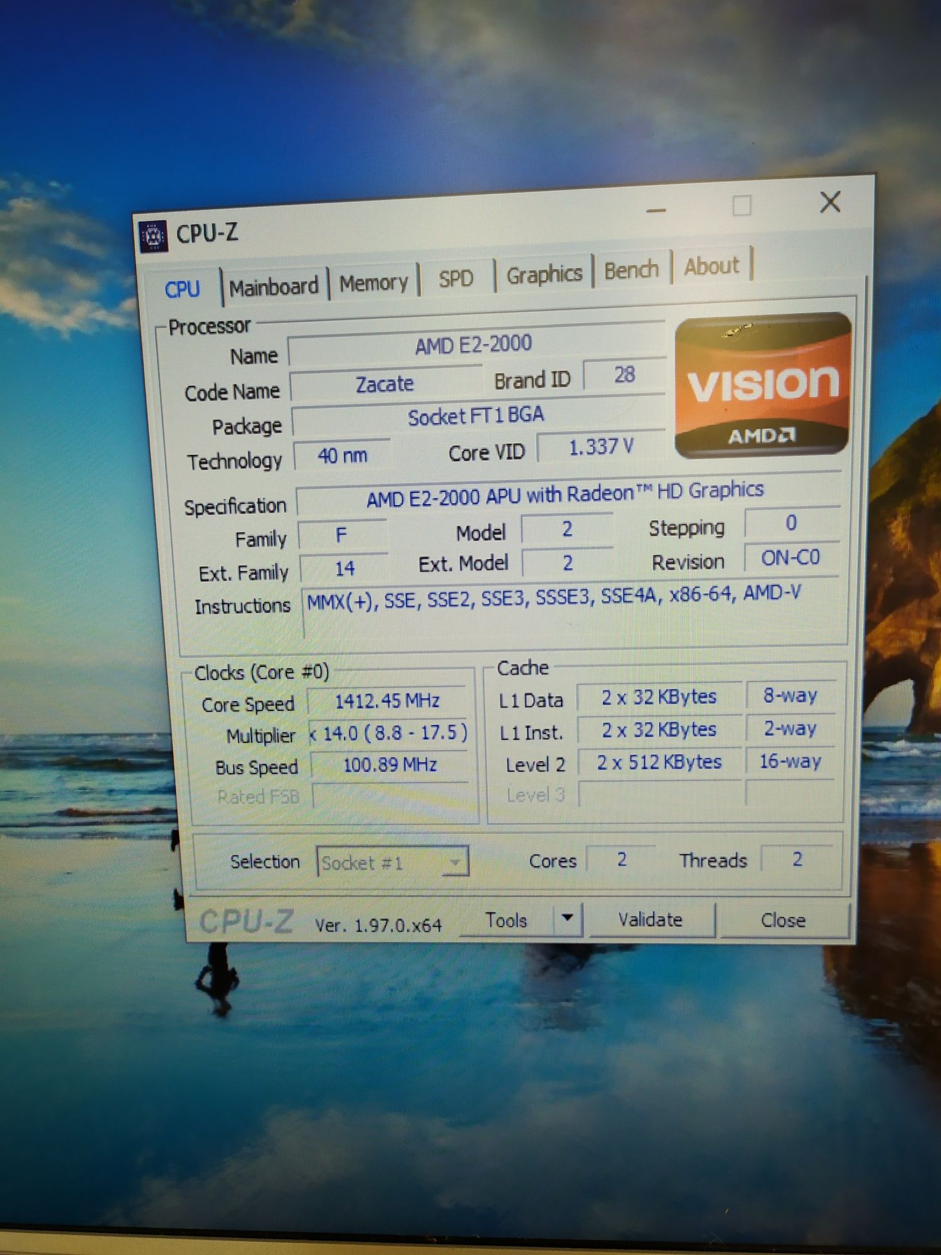Switch to the CPU tab
Viewport: 941px width, 1255px height.
pos(183,289)
